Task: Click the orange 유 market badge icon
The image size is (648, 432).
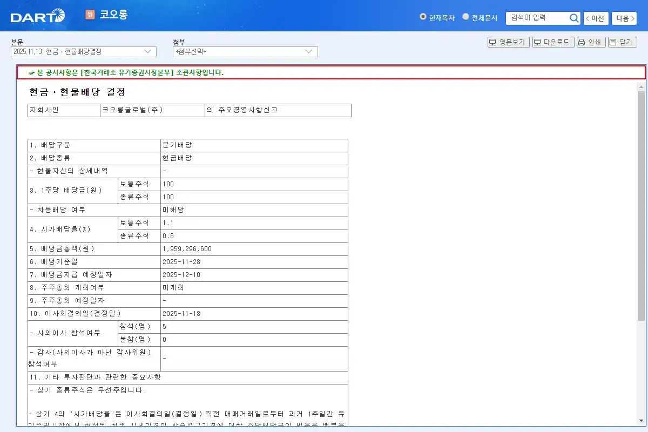Action: tap(90, 15)
